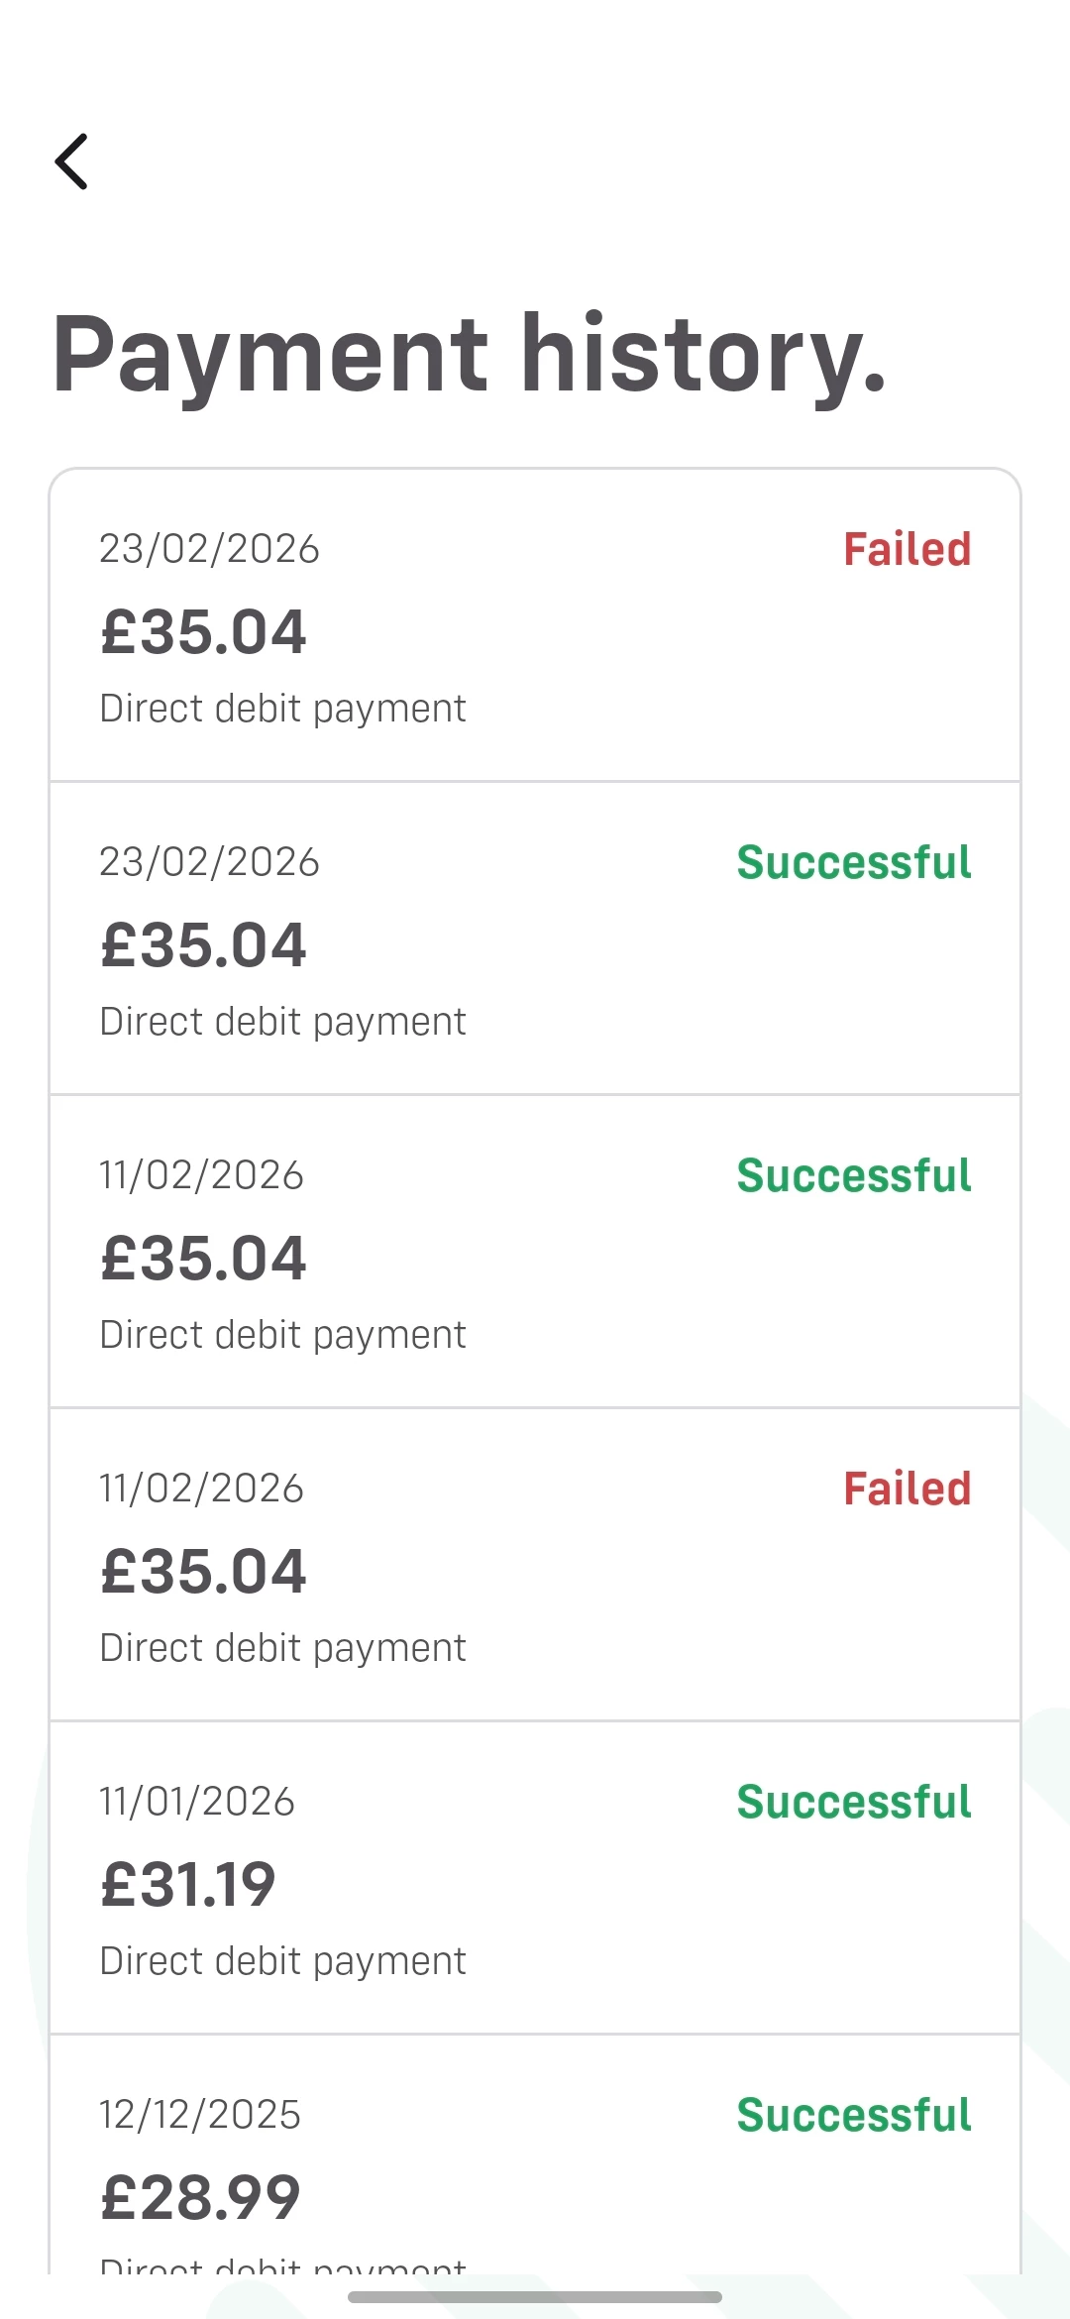Tap Direct debit payment label under £31.19
Viewport: 1070px width, 2319px height.
tap(283, 1961)
